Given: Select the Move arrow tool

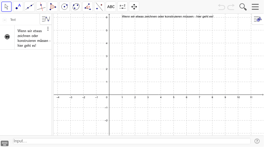Looking at the screenshot, I should [x=6, y=7].
